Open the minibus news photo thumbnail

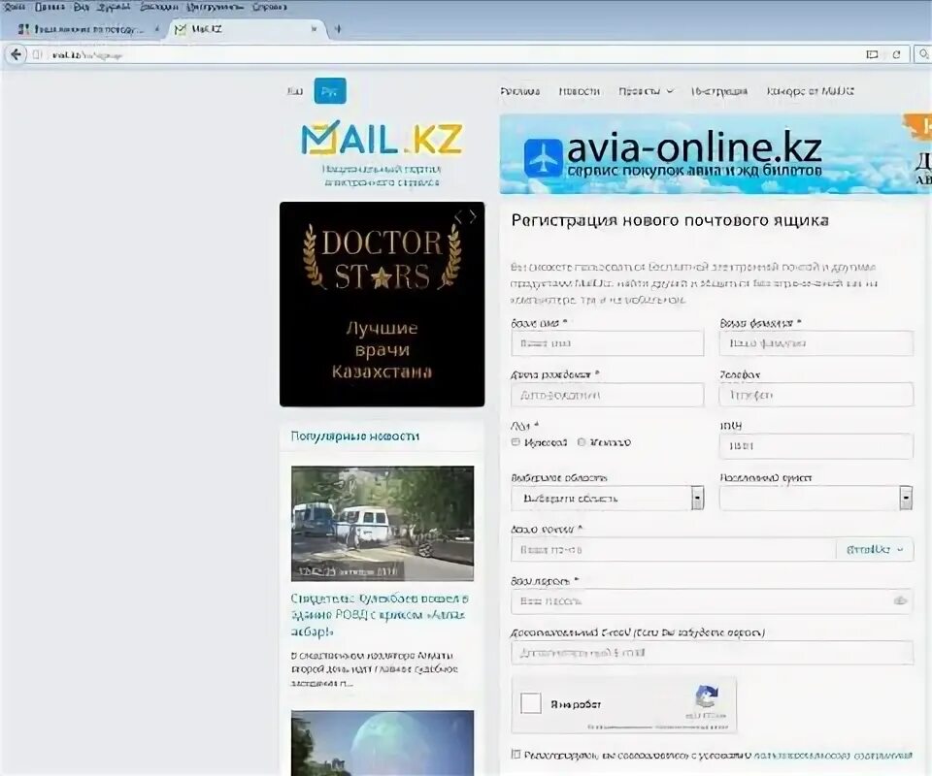pyautogui.click(x=383, y=524)
